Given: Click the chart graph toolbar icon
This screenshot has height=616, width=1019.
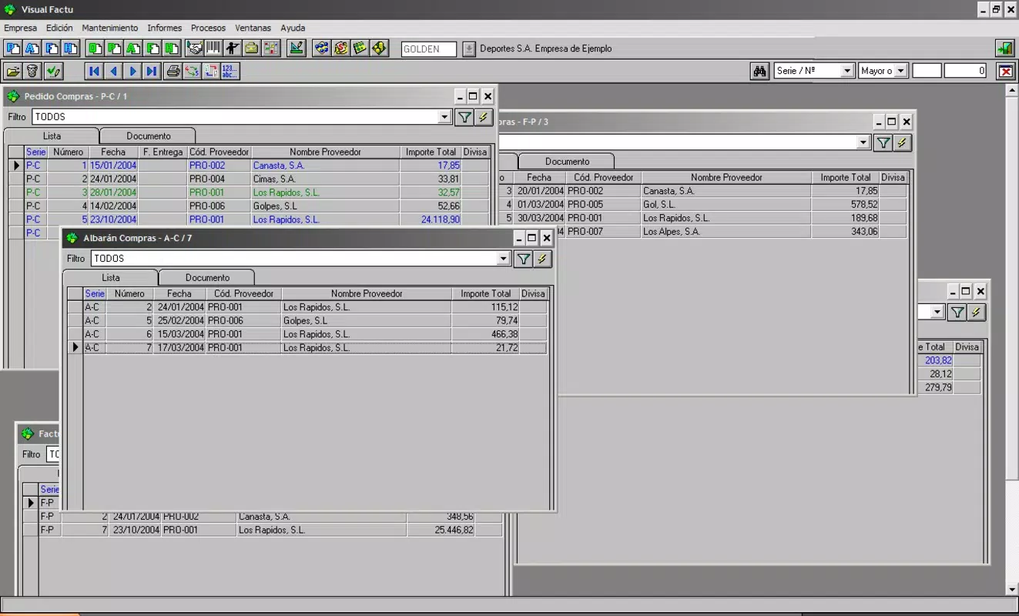Looking at the screenshot, I should (x=297, y=49).
